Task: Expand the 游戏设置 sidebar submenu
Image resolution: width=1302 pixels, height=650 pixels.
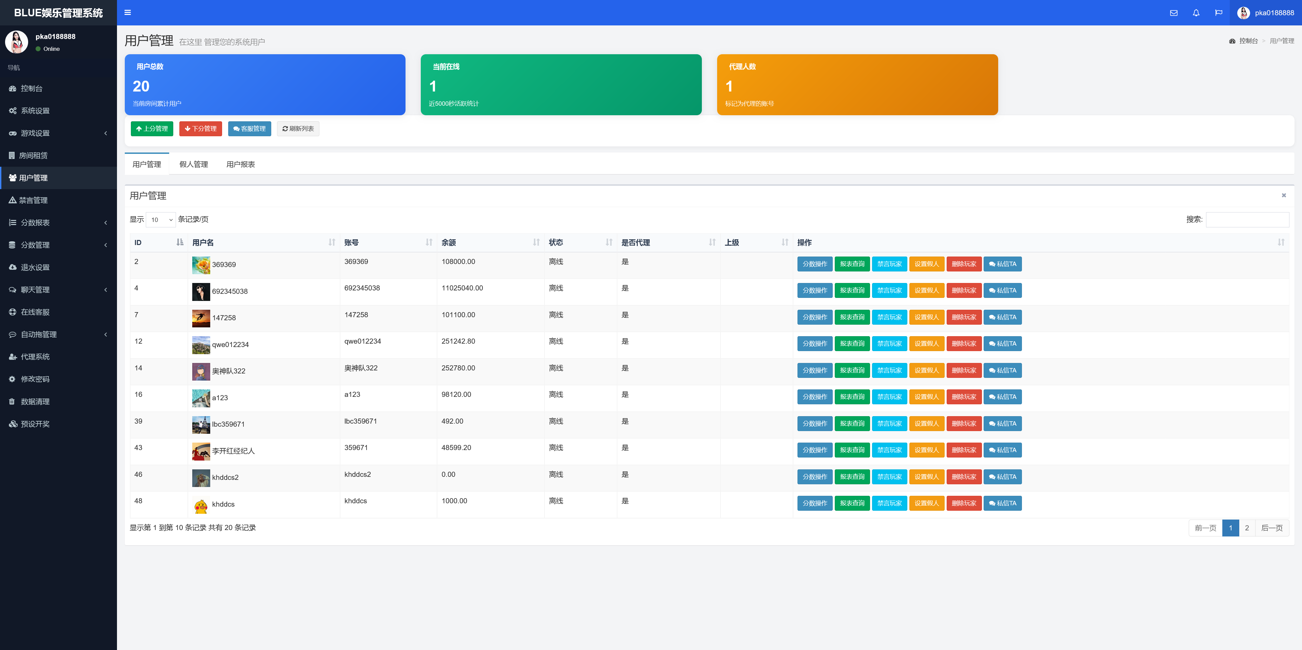Action: 58,133
